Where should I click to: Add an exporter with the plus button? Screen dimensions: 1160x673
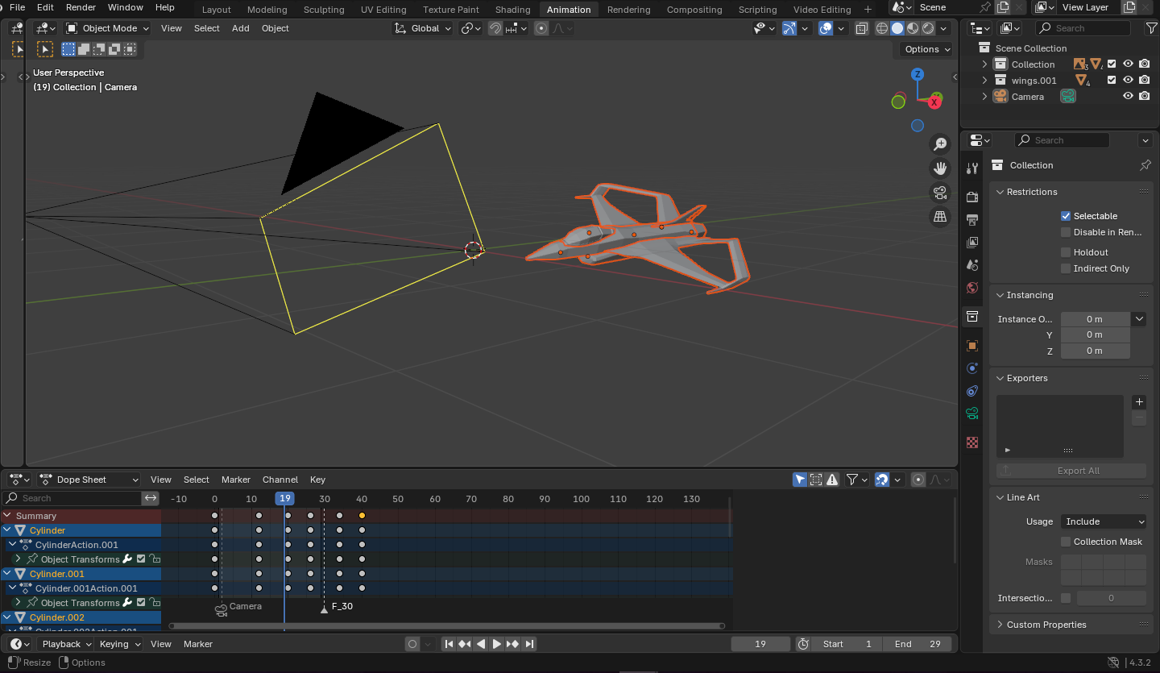pos(1138,401)
